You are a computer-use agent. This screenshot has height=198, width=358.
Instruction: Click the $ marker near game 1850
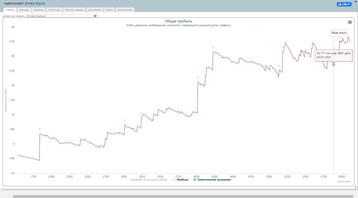[x=40, y=130]
